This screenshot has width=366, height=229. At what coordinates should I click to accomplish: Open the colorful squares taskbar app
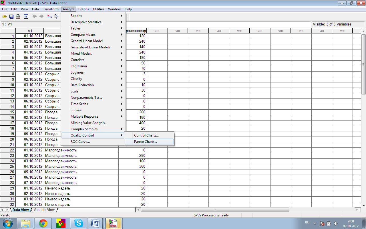(61, 223)
